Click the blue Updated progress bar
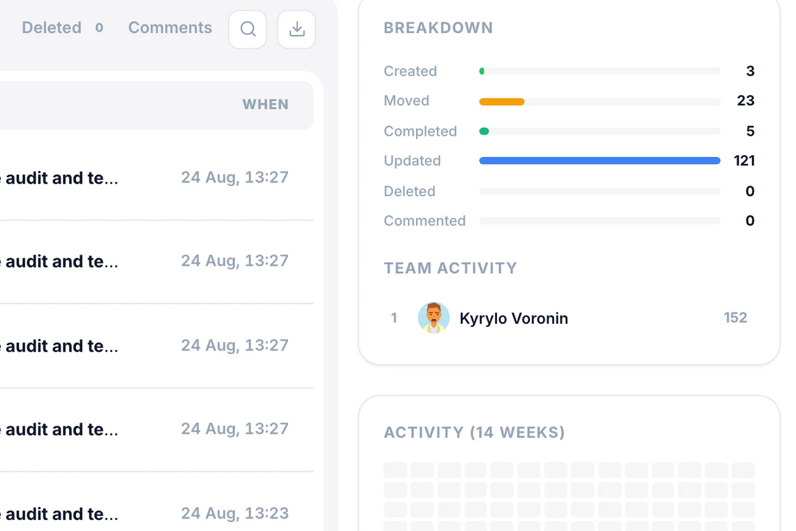796x531 pixels. 599,161
